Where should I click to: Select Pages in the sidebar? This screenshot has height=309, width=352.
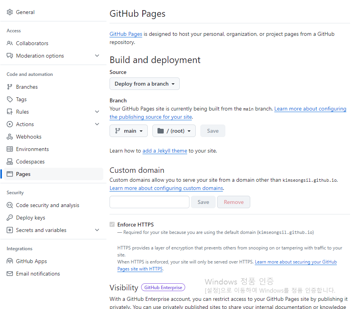[53, 174]
